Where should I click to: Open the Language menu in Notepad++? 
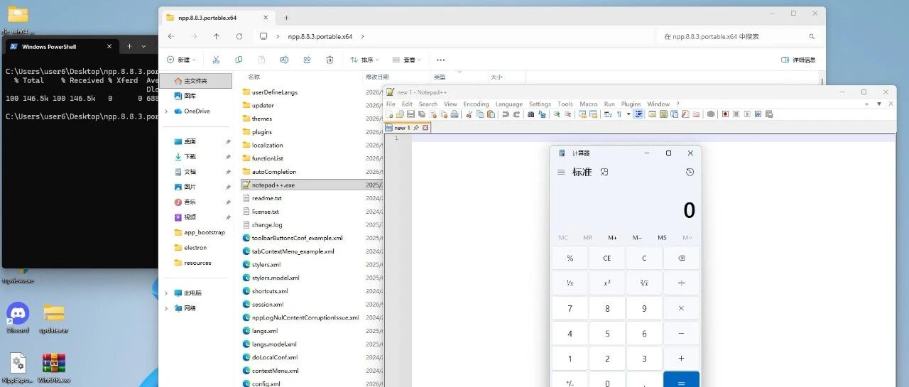tap(508, 104)
